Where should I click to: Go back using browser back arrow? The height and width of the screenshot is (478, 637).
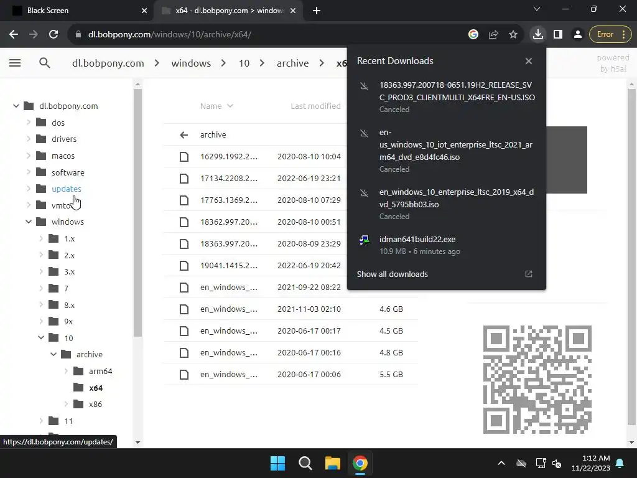coord(14,35)
